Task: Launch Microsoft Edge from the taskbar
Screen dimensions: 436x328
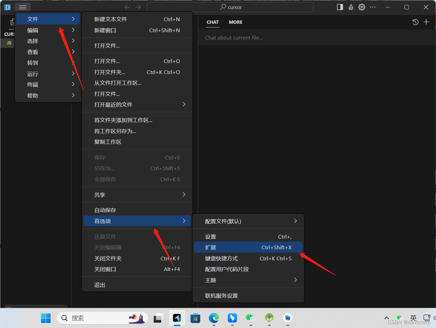Action: pos(214,318)
